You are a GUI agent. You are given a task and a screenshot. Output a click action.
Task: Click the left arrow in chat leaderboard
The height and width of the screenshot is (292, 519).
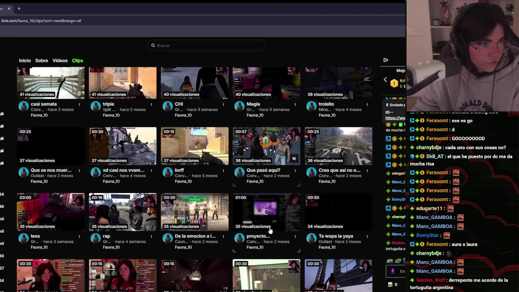(x=385, y=79)
